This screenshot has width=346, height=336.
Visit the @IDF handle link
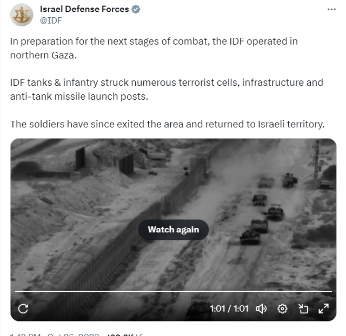(51, 20)
